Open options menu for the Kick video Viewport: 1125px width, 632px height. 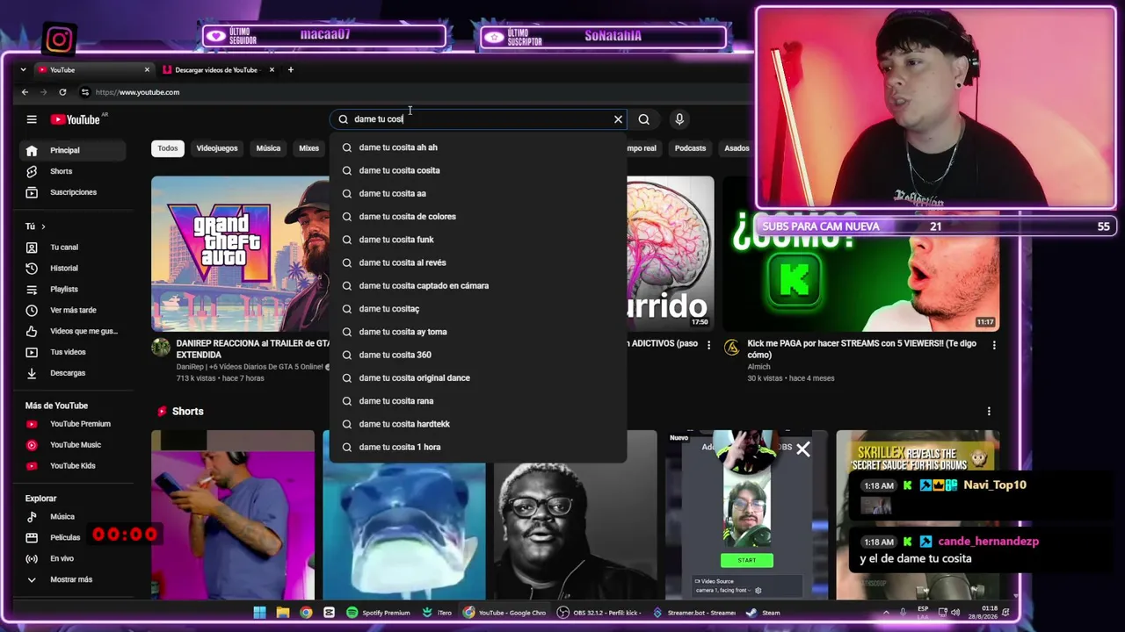tap(994, 346)
